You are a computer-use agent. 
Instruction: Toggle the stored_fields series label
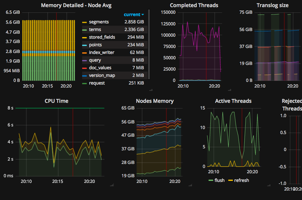[102, 37]
